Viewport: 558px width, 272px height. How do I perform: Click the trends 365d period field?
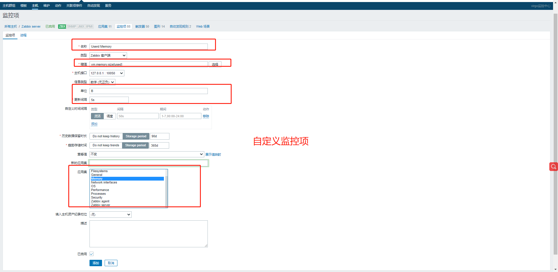(159, 145)
